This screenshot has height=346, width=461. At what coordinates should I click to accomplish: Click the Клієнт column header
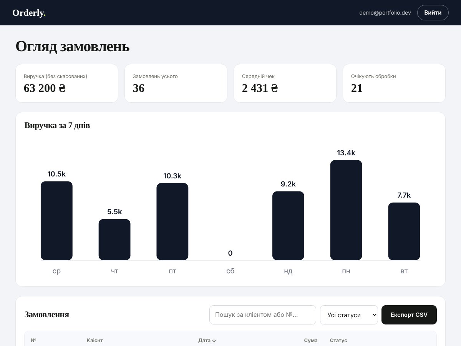[95, 341]
